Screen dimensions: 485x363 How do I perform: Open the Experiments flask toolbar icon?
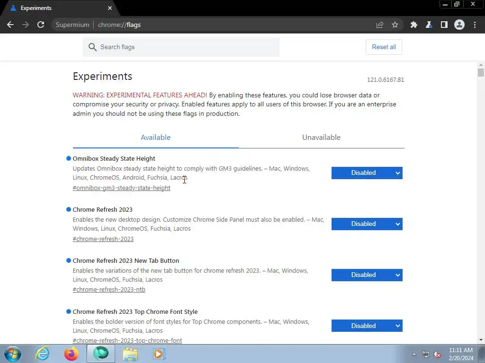[x=429, y=25]
